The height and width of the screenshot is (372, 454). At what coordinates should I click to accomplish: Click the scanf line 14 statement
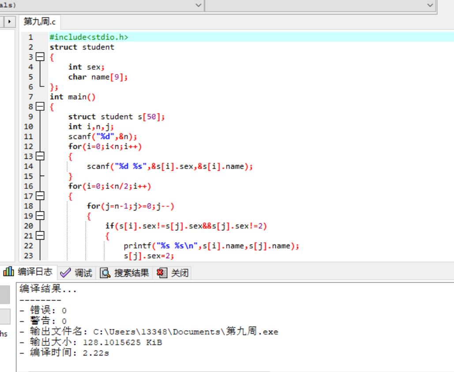pos(170,166)
